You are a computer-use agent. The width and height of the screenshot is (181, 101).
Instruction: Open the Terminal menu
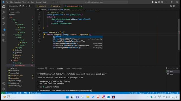[x=38, y=2]
